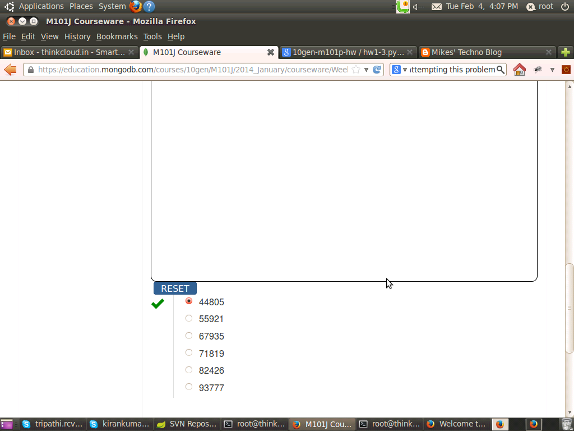The width and height of the screenshot is (574, 431).
Task: Click the scrollbar up arrow
Action: pos(570,86)
